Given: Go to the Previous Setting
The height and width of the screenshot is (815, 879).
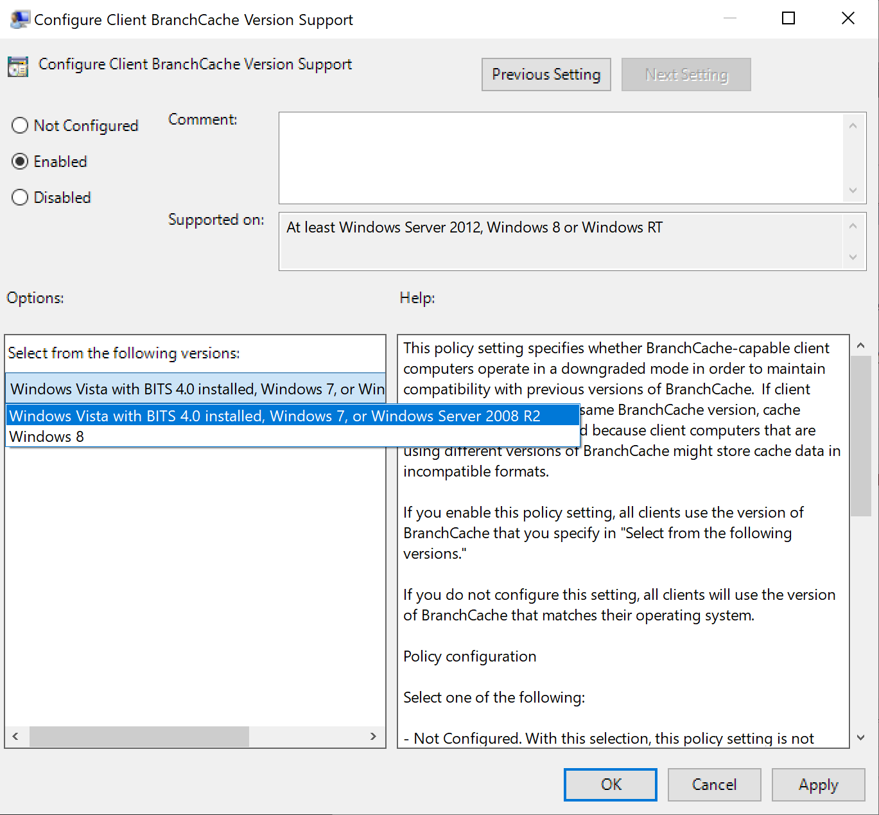Looking at the screenshot, I should [x=546, y=74].
